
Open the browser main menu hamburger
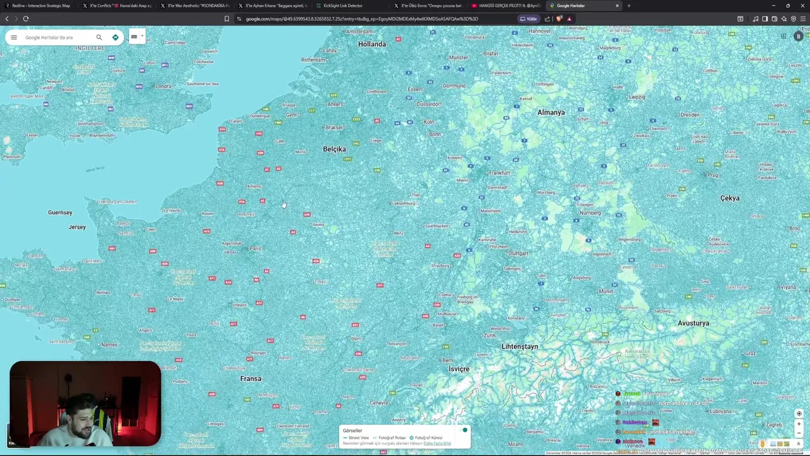[x=803, y=18]
